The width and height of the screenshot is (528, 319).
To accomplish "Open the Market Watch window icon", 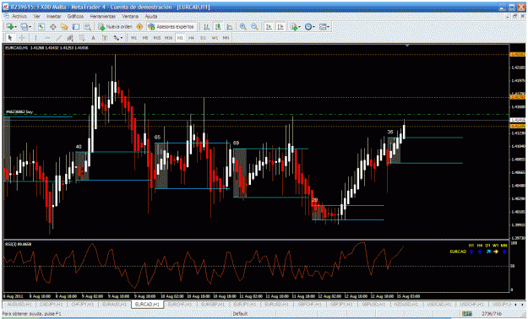I will (41, 27).
